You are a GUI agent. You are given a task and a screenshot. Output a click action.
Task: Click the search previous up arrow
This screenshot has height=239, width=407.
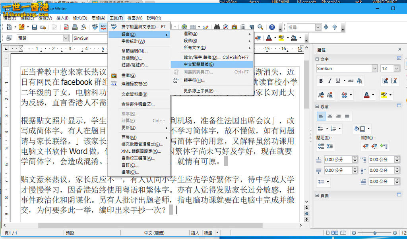(335, 27)
